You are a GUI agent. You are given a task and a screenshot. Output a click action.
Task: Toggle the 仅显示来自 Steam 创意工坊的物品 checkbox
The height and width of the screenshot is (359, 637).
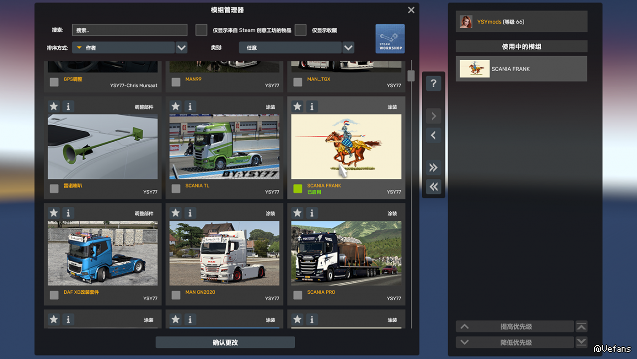tap(201, 30)
